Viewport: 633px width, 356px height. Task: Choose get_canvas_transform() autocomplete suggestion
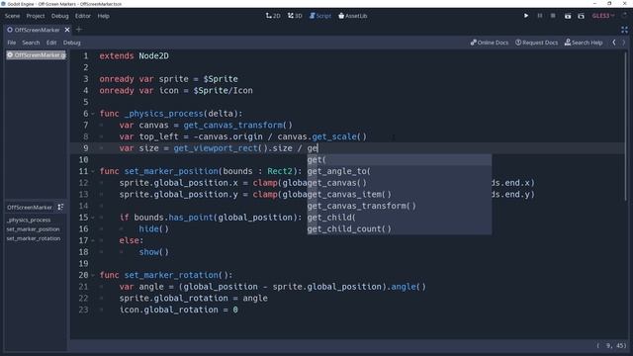(400, 206)
